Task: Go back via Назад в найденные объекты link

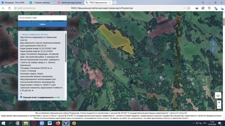Action: tap(34, 34)
